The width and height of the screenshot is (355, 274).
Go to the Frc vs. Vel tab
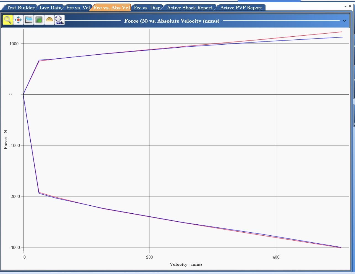78,8
